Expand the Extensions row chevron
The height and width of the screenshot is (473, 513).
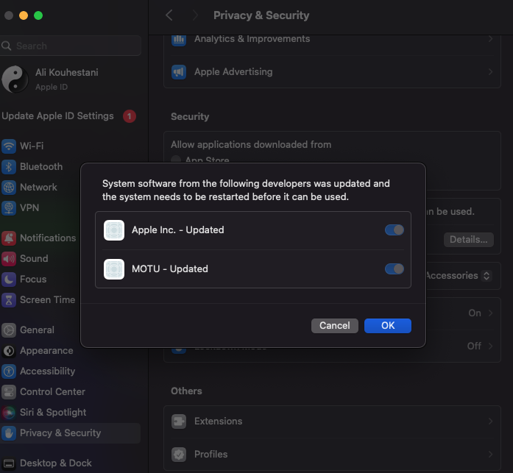490,422
